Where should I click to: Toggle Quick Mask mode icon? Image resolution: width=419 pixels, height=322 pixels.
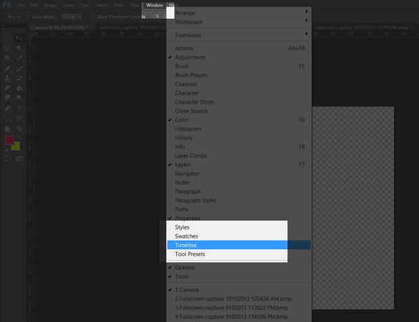click(x=7, y=159)
